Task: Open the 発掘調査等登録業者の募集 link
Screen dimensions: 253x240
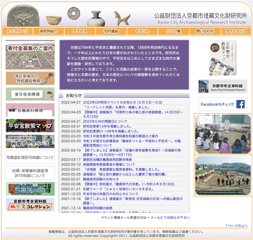Action: [x=109, y=164]
